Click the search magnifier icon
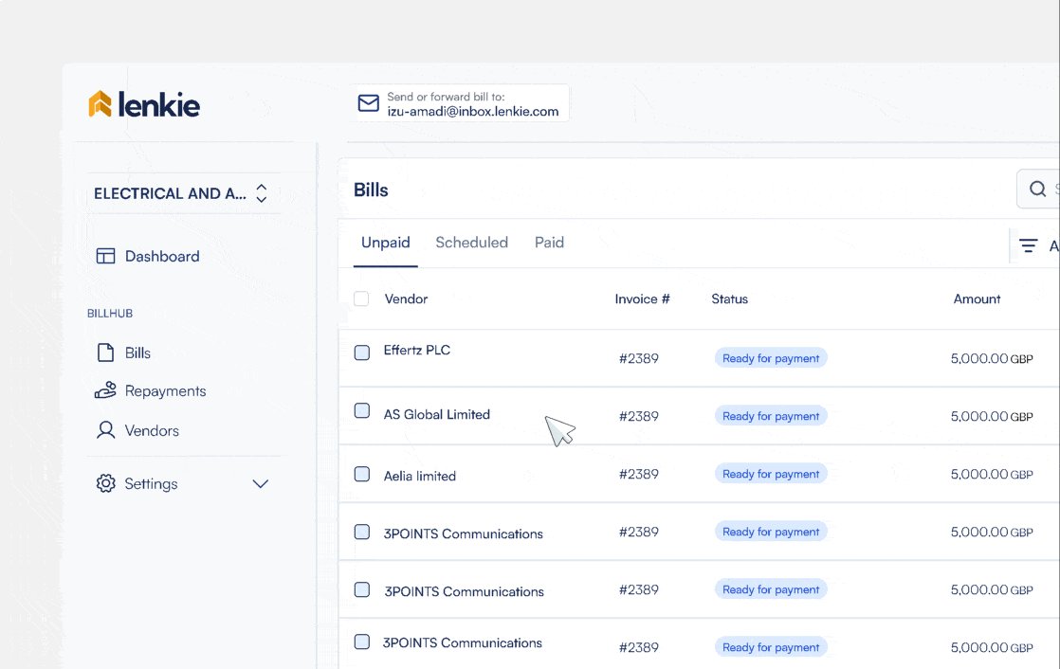 [x=1037, y=190]
